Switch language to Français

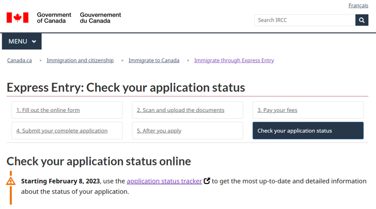click(358, 5)
